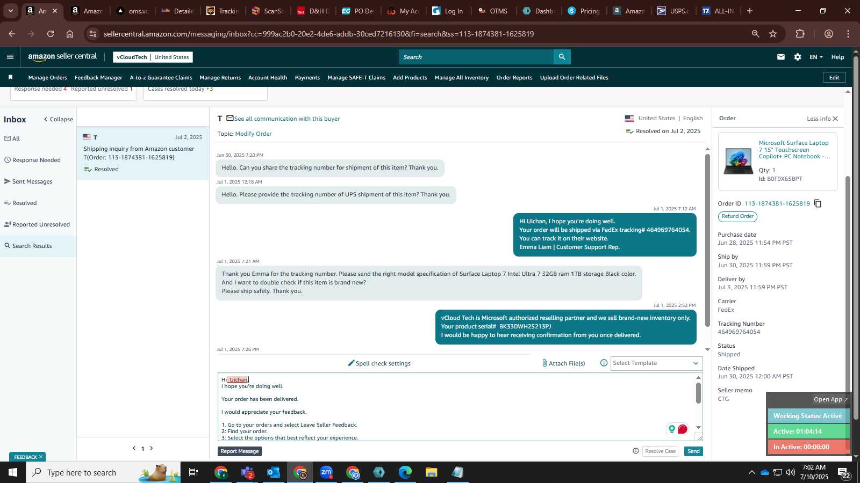Go to the next page arrow in pagination
Viewport: 860px width, 483px height.
point(152,448)
